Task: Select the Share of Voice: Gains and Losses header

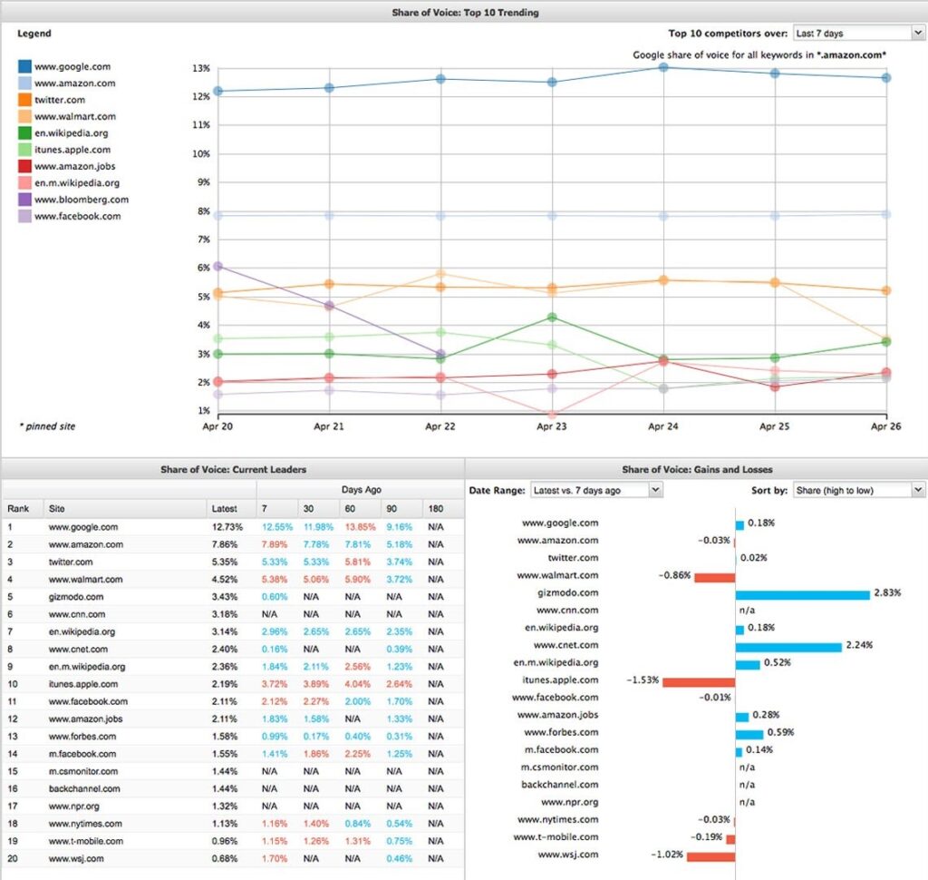Action: click(x=698, y=469)
